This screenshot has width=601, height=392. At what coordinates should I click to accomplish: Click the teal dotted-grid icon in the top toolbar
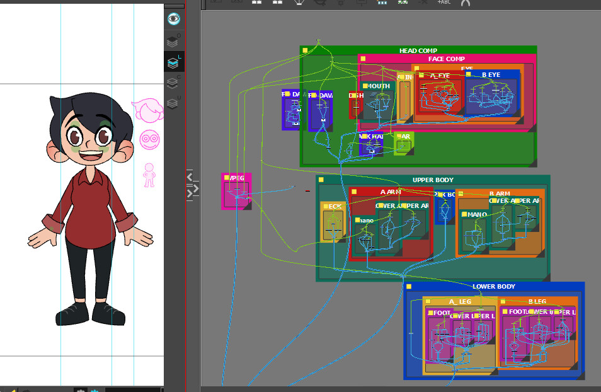[x=381, y=3]
